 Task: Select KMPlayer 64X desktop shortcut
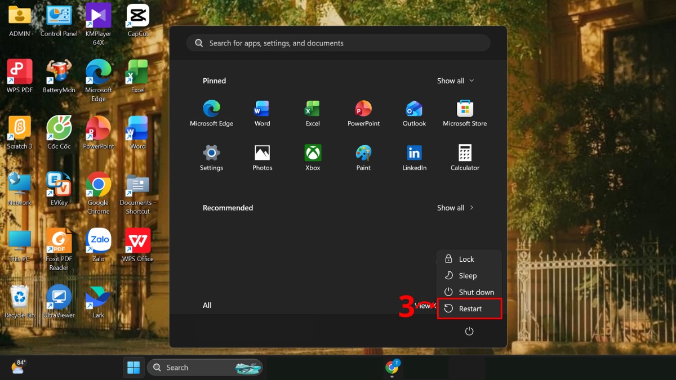point(99,25)
